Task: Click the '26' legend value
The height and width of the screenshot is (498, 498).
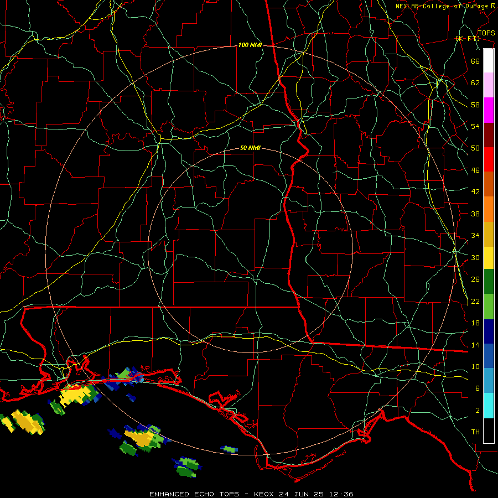Action: tap(475, 279)
